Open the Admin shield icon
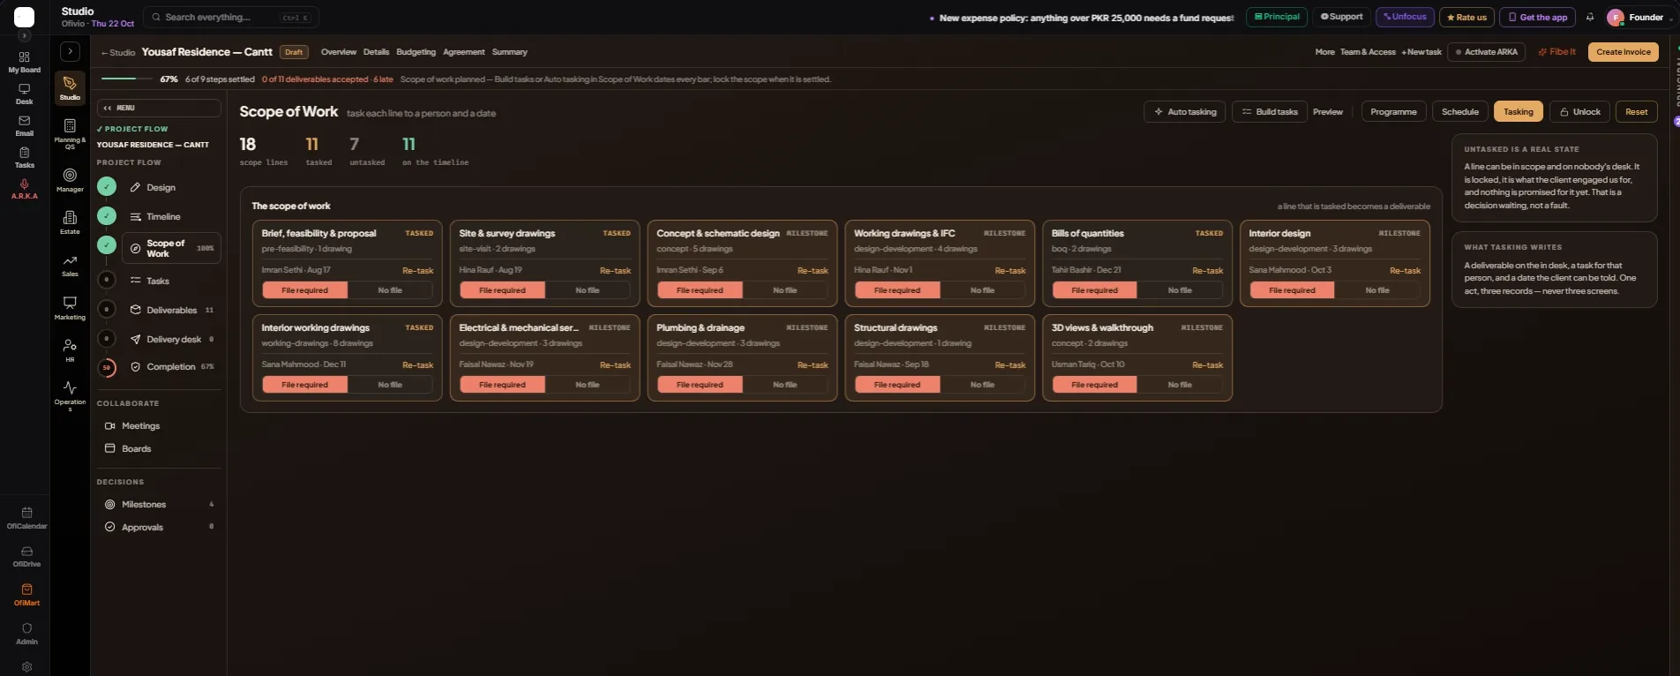This screenshot has width=1680, height=676. 26,634
